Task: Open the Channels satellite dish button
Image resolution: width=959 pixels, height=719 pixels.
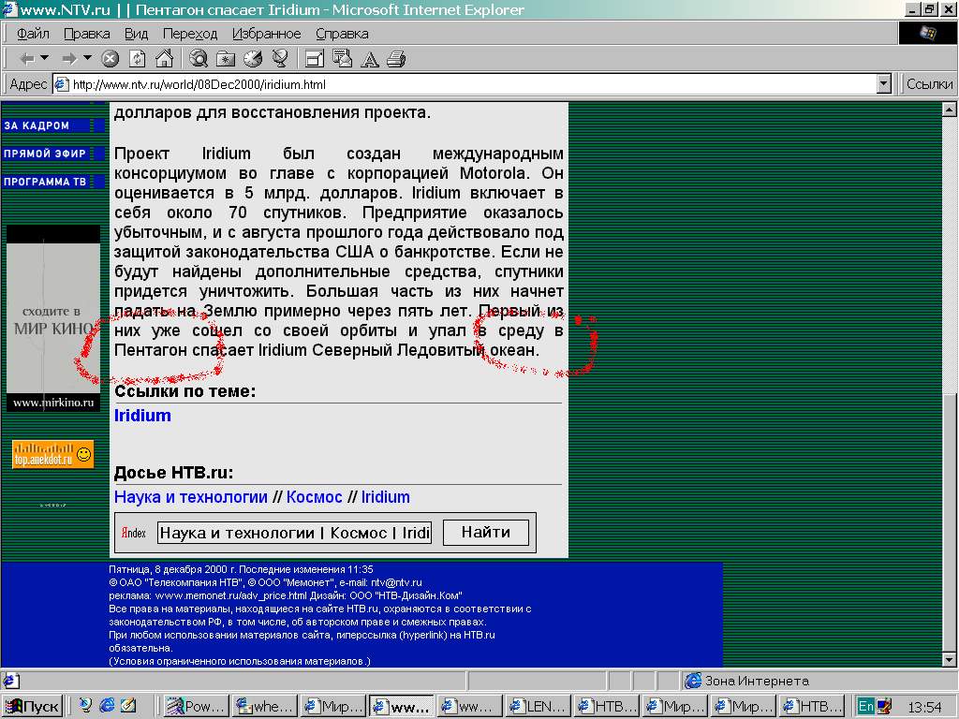Action: pyautogui.click(x=280, y=59)
